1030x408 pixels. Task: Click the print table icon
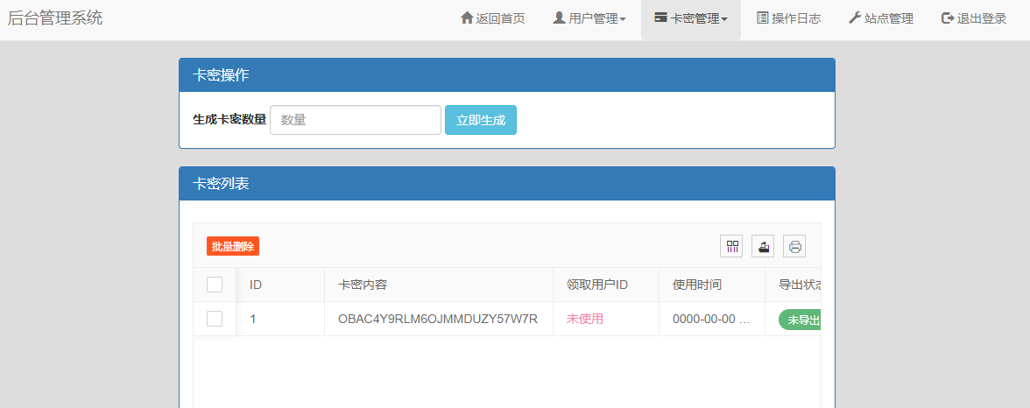794,247
